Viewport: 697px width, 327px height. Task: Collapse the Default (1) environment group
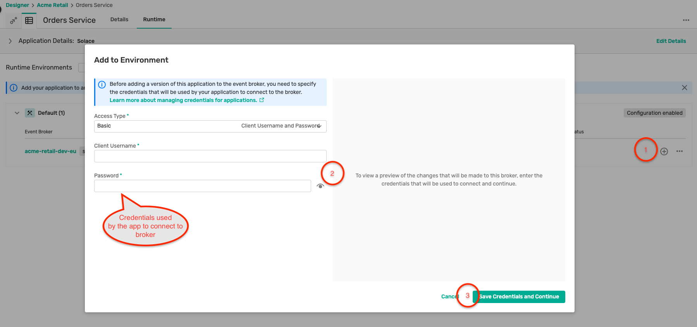tap(17, 113)
